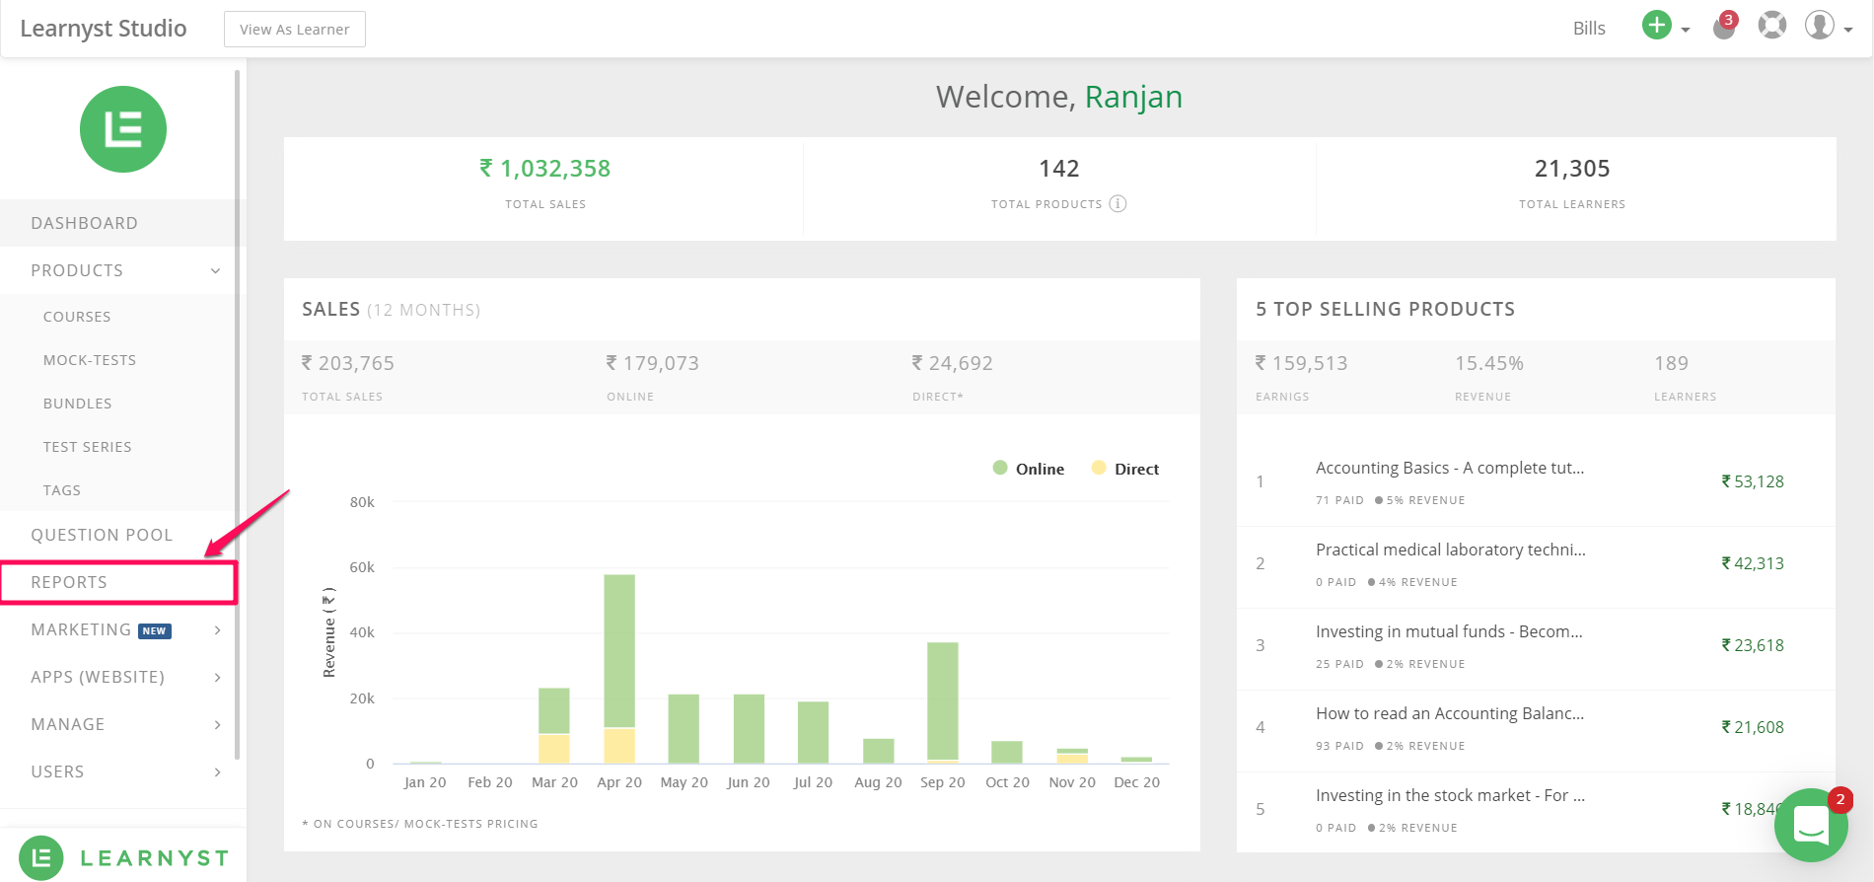The width and height of the screenshot is (1874, 882).
Task: Click the green Learnyst logo circle
Action: (123, 129)
